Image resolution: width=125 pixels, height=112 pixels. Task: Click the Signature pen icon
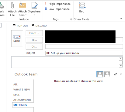35,5
